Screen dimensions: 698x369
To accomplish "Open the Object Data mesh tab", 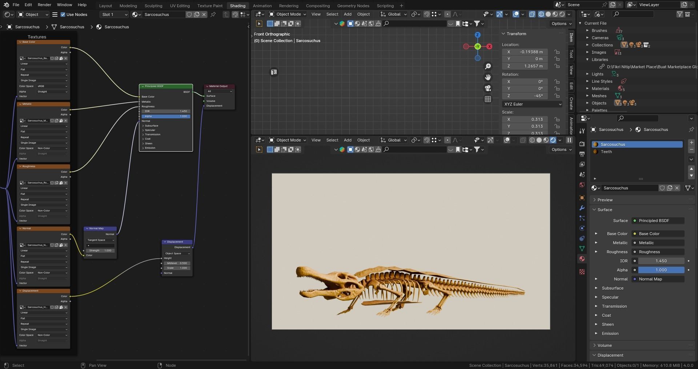I will 582,249.
